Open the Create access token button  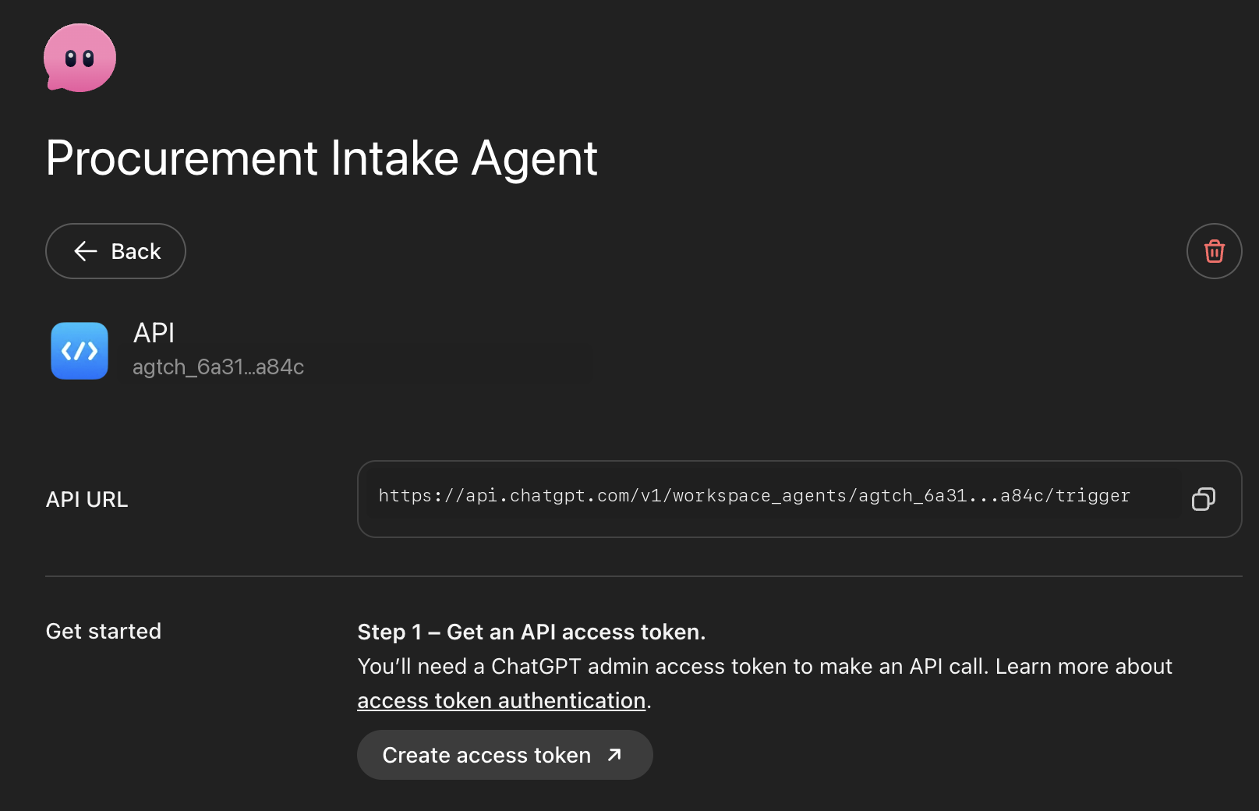pos(504,755)
